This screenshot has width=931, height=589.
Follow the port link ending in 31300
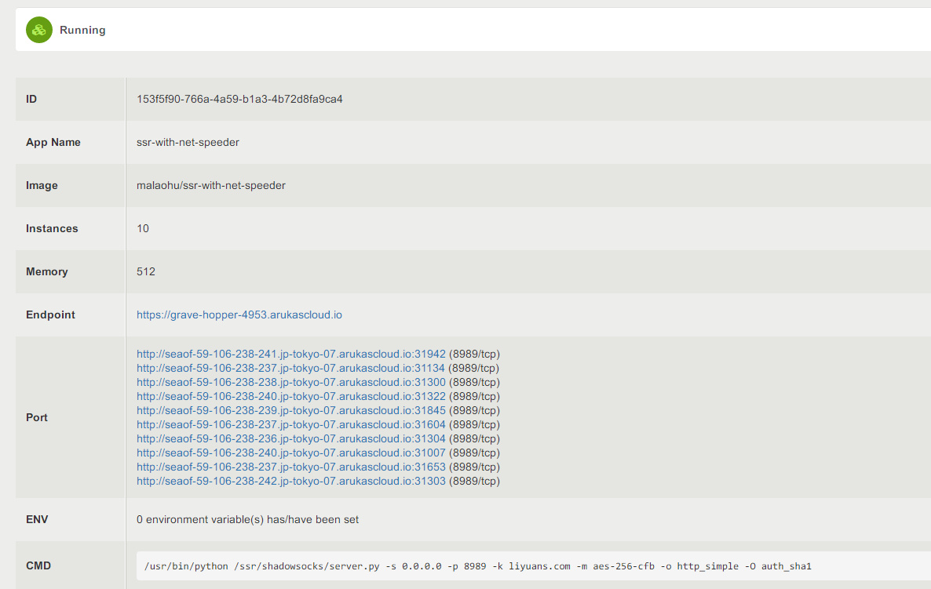[x=290, y=382]
